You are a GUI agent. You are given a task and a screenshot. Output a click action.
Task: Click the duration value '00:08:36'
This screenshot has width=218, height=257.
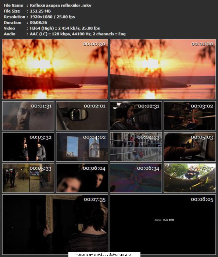pos(39,22)
